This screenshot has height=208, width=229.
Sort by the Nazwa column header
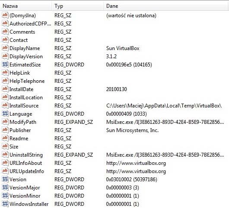coord(26,6)
